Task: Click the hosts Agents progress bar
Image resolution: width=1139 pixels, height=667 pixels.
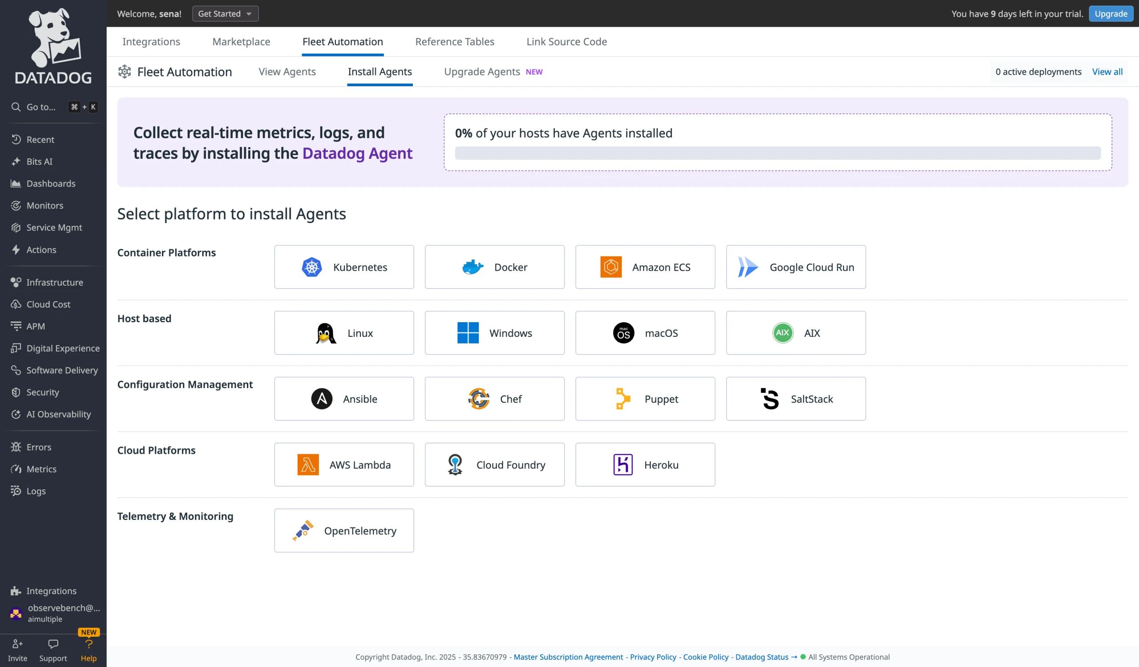Action: click(777, 153)
